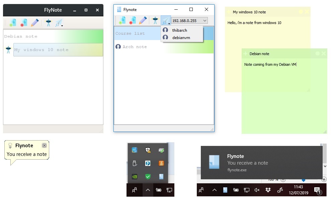Click pencil edit icon in dark FlyNote window

point(34,22)
